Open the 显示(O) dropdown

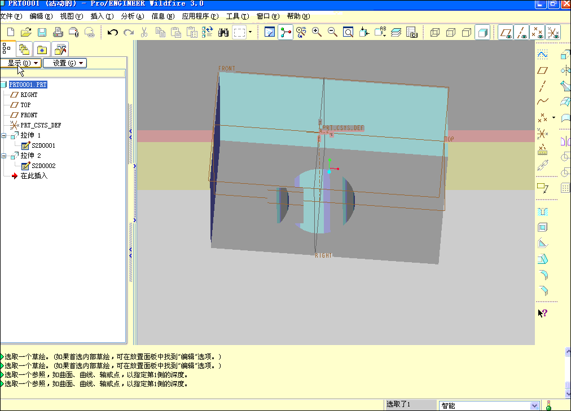pyautogui.click(x=21, y=63)
